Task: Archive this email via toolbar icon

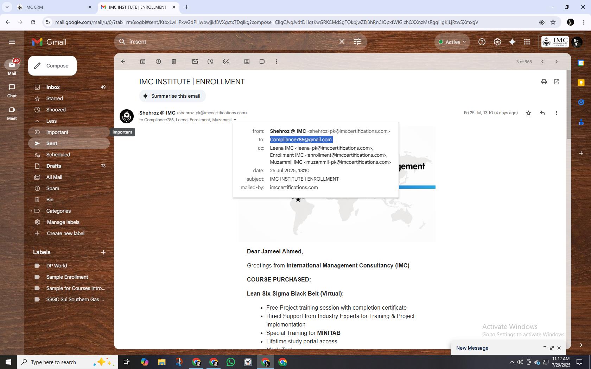Action: 143,61
